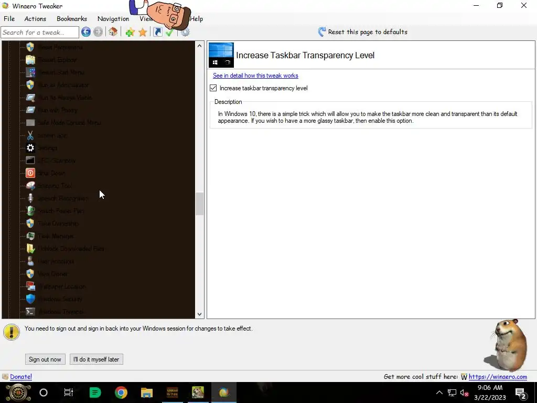The width and height of the screenshot is (537, 403).
Task: Open File Explorer from the taskbar
Action: point(147,393)
